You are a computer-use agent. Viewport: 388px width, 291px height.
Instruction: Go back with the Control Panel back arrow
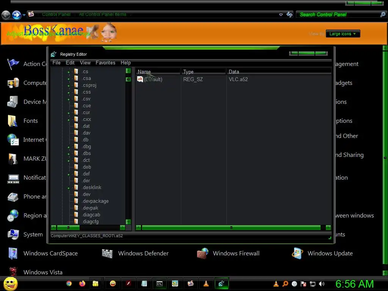(6, 15)
